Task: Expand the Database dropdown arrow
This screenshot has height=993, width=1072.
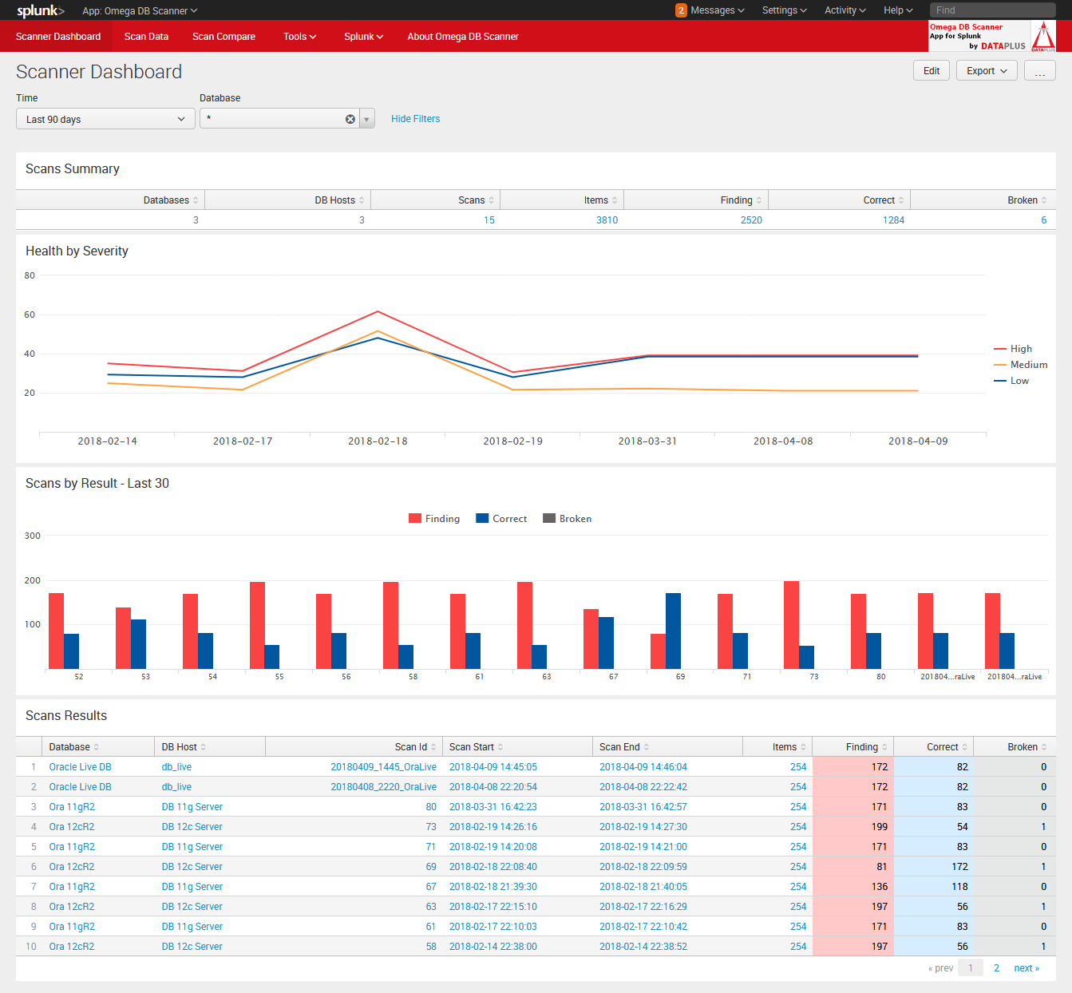Action: 367,119
